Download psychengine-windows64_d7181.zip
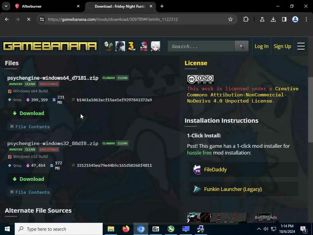Viewport: 313px width, 235px height. pos(28,113)
